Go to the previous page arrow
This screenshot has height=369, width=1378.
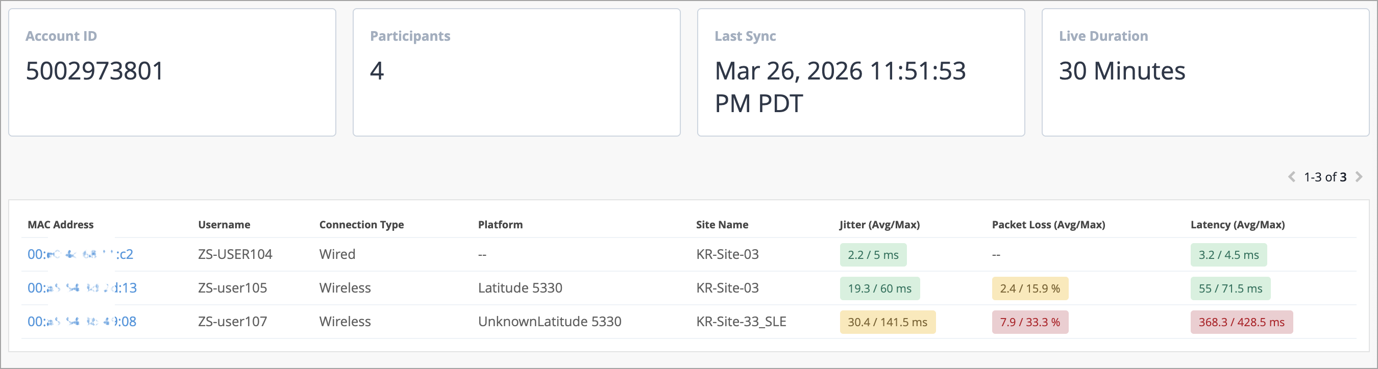click(x=1291, y=177)
